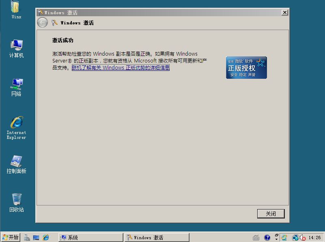Select the Uinx folder on desktop
Screen dimensions: 325x242
point(16,10)
